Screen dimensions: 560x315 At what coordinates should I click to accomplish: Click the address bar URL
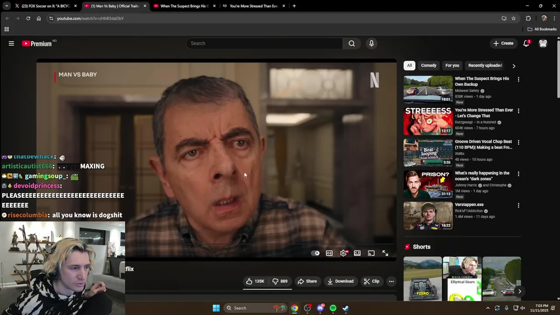pos(90,18)
